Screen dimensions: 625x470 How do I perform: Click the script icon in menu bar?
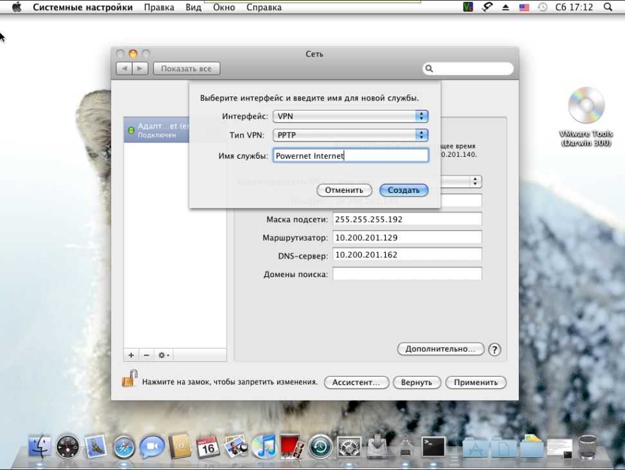487,7
